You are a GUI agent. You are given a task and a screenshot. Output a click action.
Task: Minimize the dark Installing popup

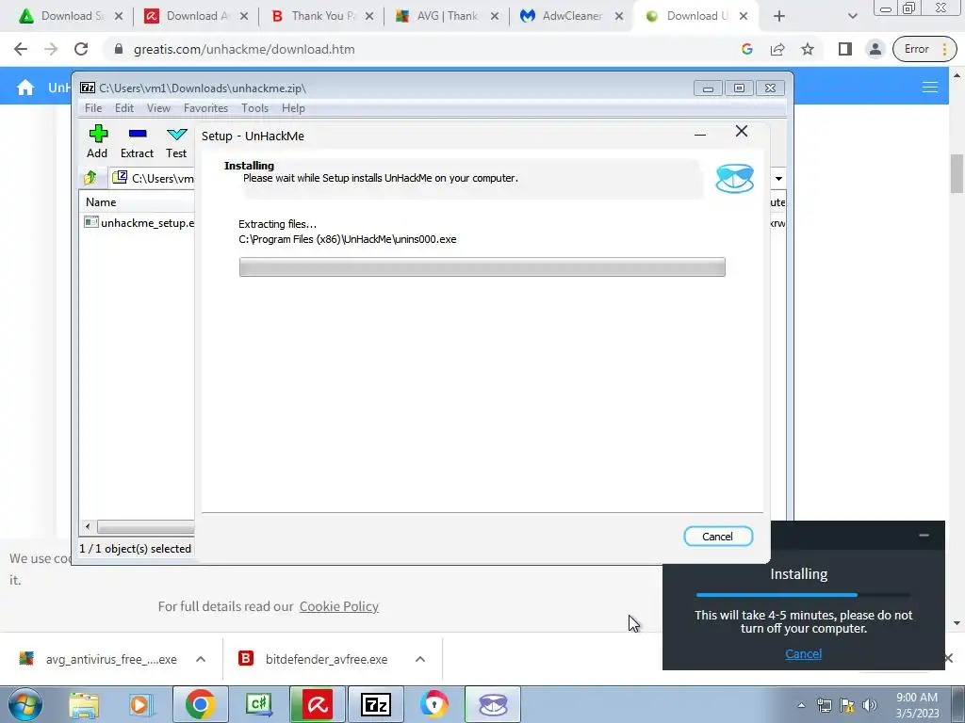[924, 535]
